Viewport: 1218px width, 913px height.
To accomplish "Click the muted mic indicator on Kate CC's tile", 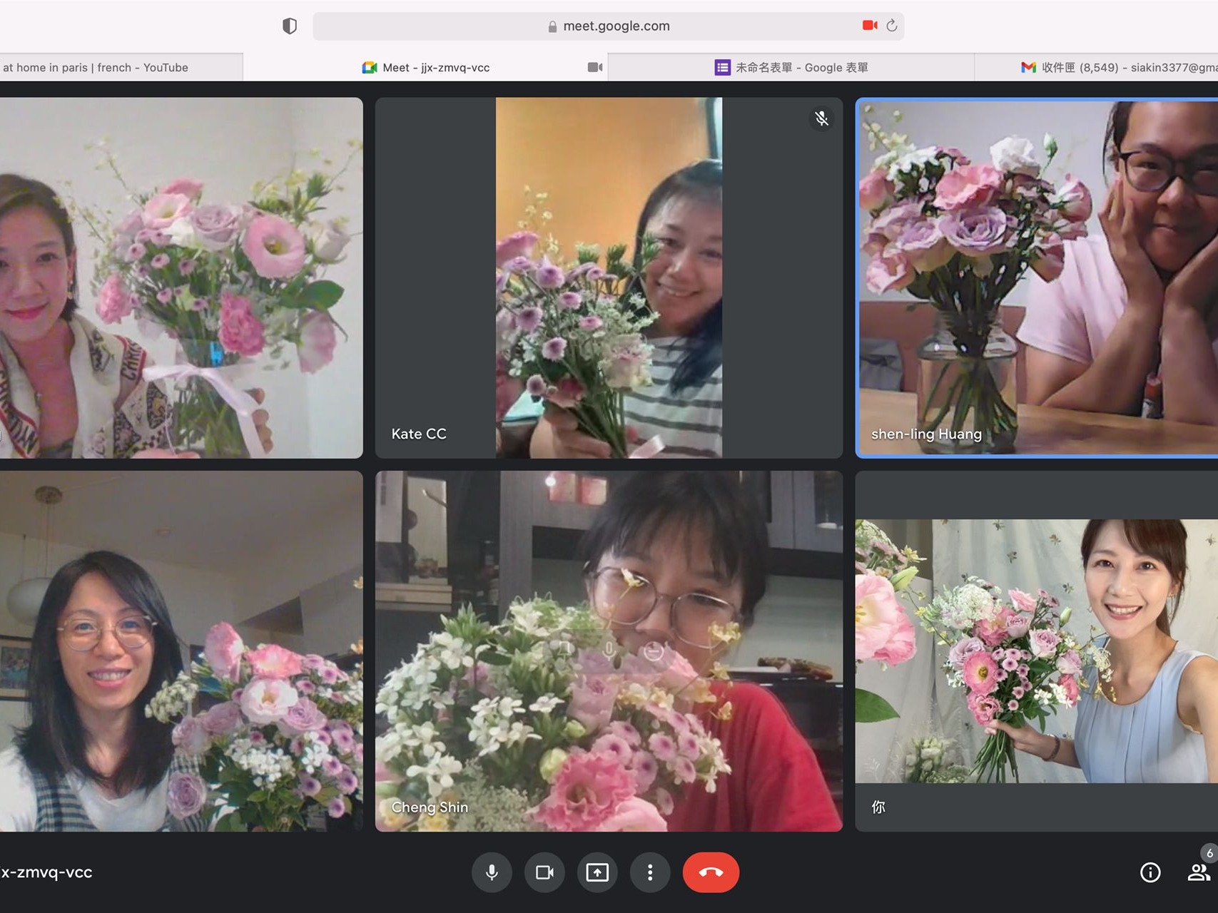I will tap(821, 118).
